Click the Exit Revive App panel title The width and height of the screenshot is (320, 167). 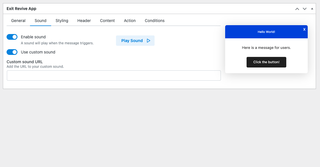(x=21, y=9)
